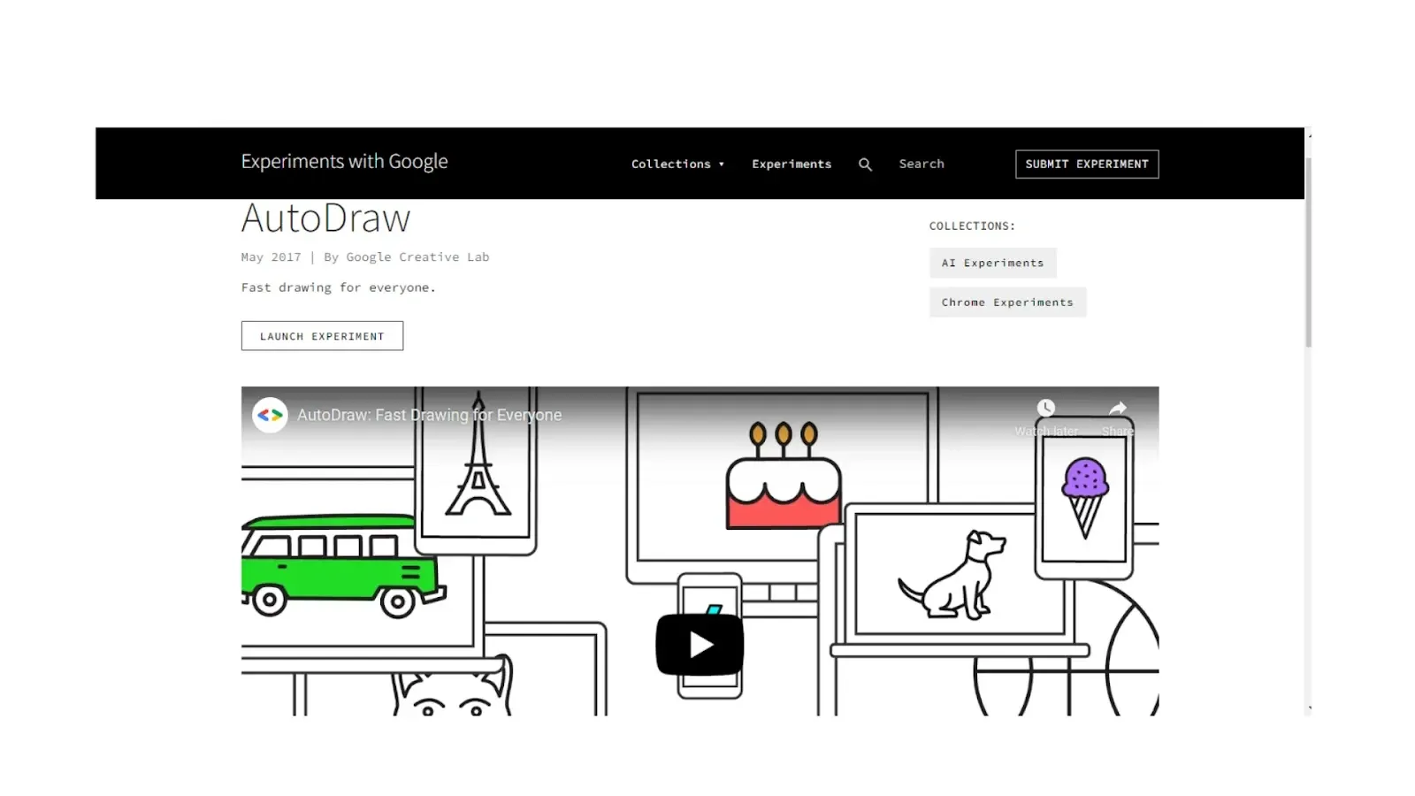
Task: Click the scrollbar down arrow
Action: point(1309,708)
